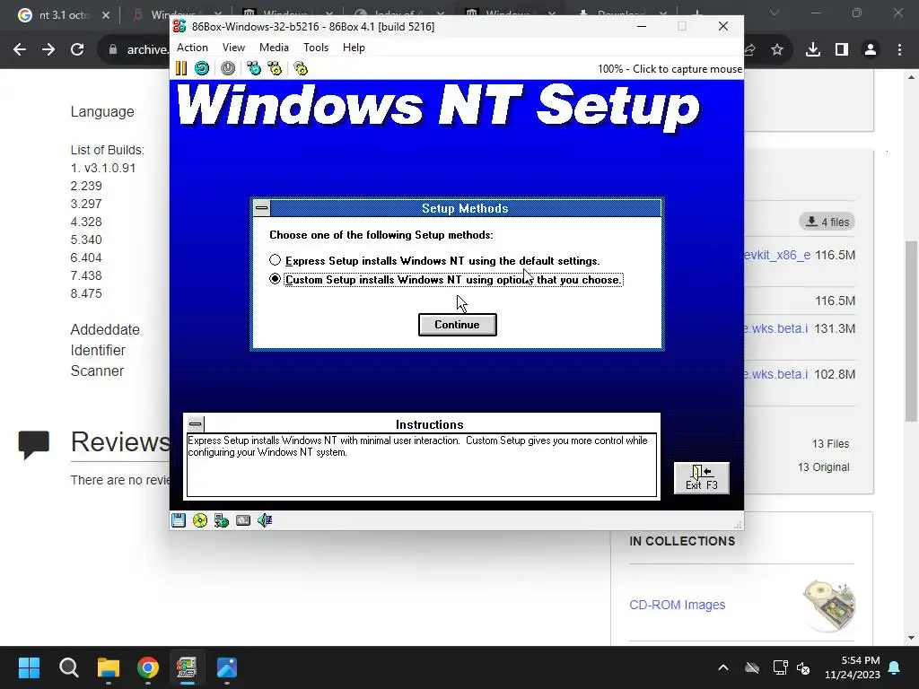Open File Explorer from the taskbar
This screenshot has height=689, width=919.
[x=109, y=667]
